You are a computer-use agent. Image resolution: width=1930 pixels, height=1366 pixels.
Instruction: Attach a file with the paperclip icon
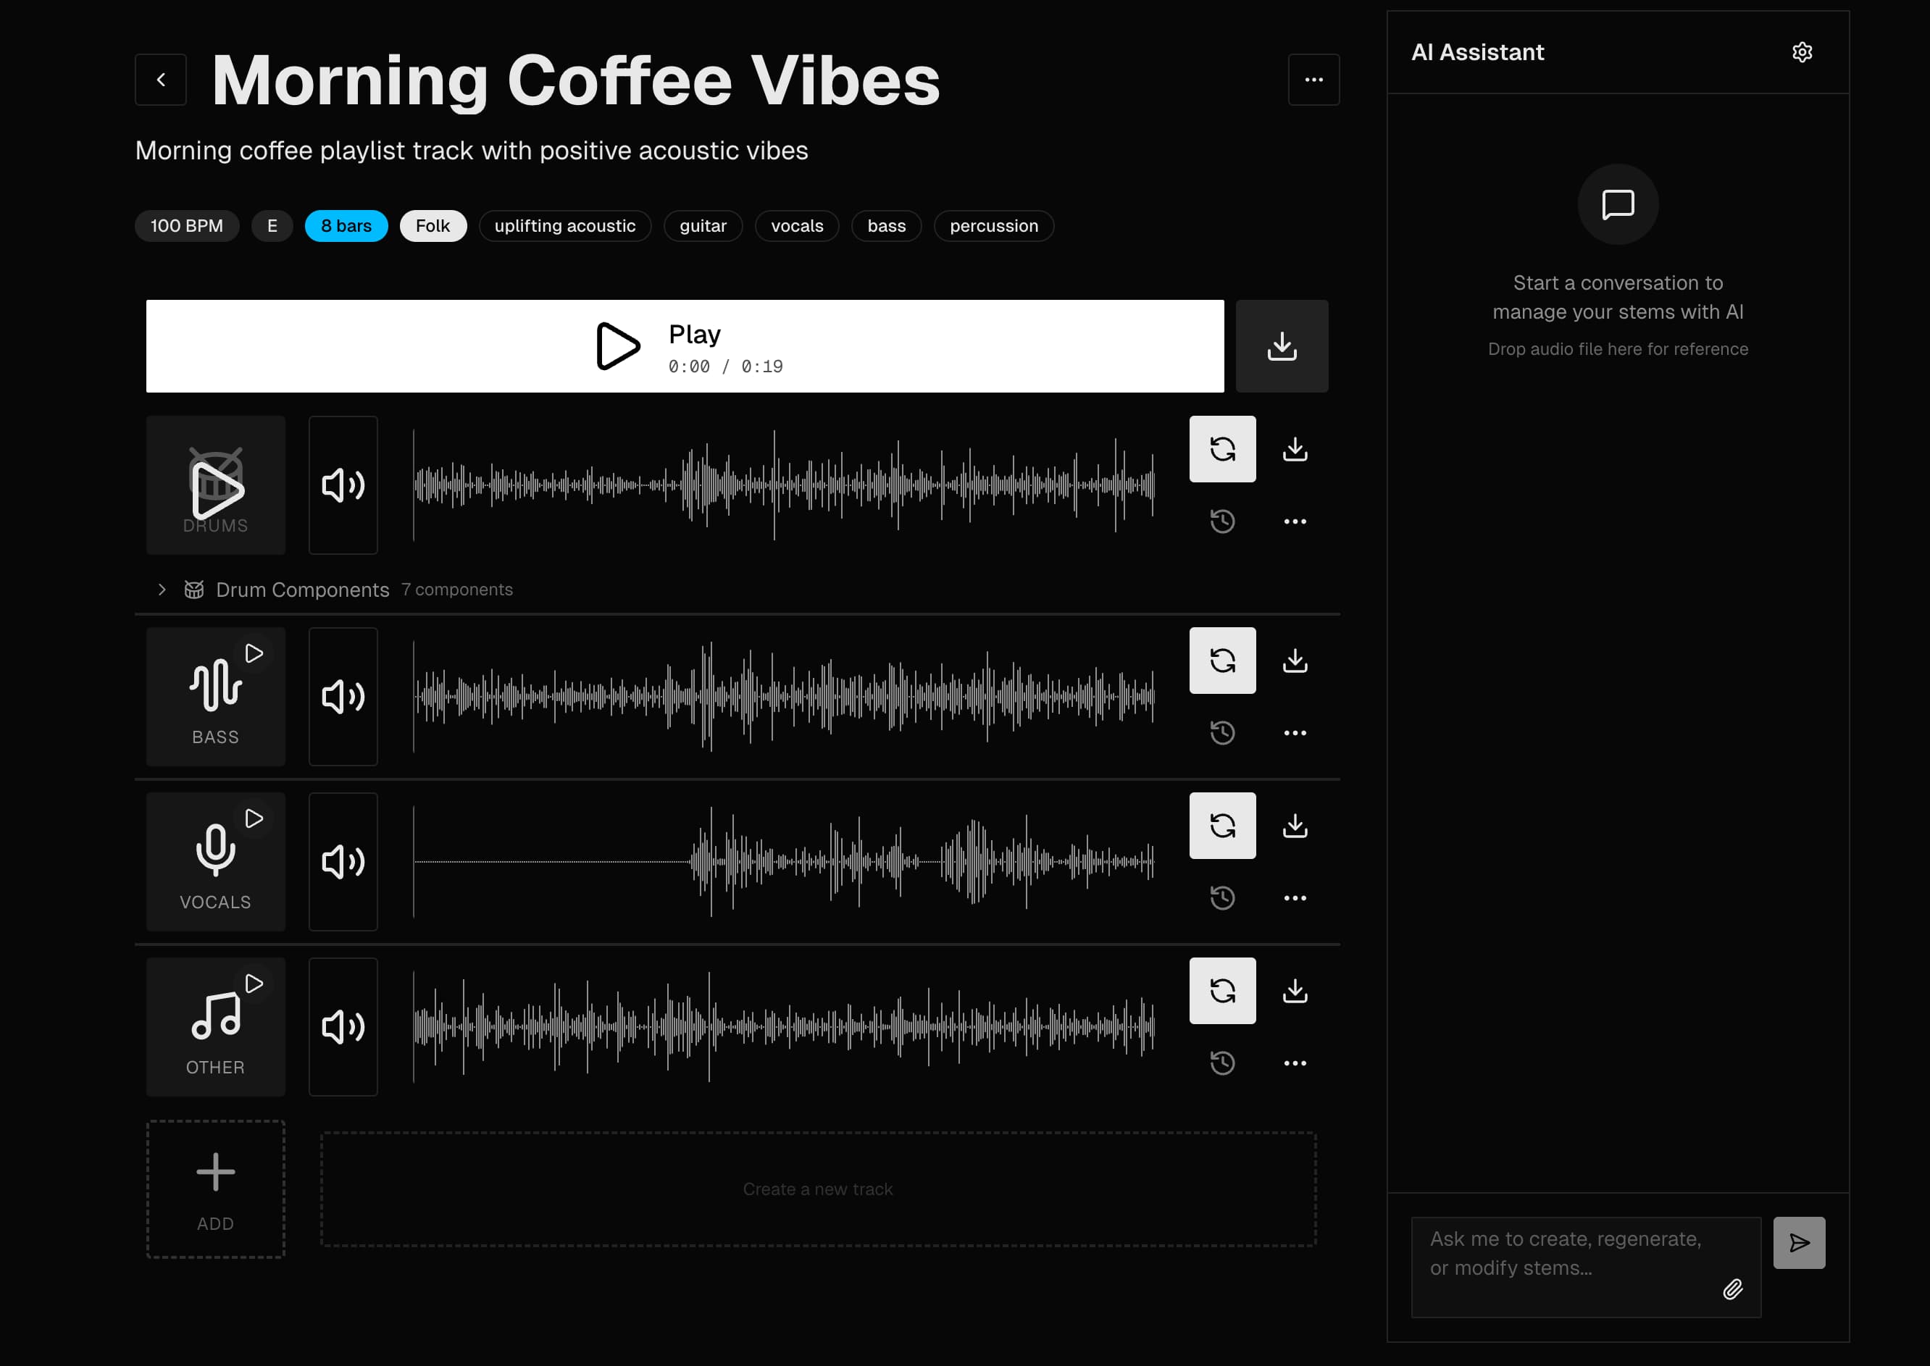tap(1732, 1289)
